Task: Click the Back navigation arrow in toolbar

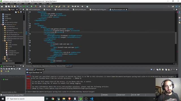Action: tap(78, 6)
